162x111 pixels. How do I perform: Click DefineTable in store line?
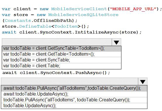(35, 27)
